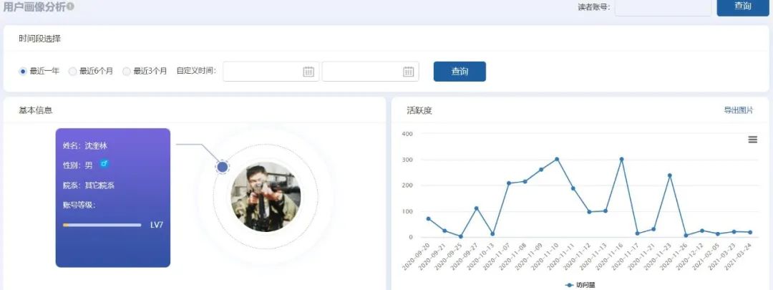The image size is (773, 290).
Task: Click the LV7 level label
Action: [156, 225]
